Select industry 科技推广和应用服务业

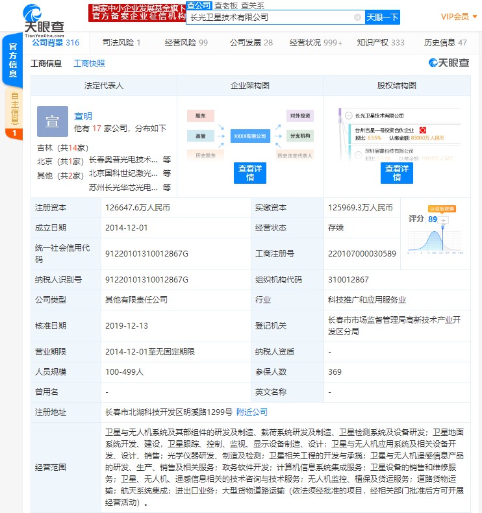coord(367,300)
